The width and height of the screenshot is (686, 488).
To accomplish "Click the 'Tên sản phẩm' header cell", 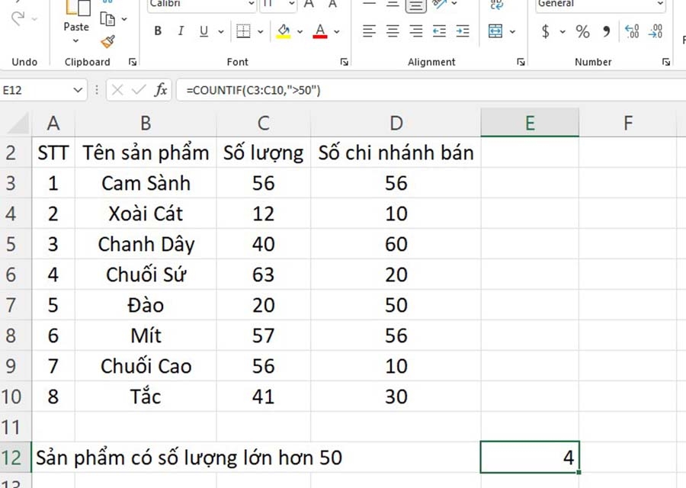I will 146,152.
